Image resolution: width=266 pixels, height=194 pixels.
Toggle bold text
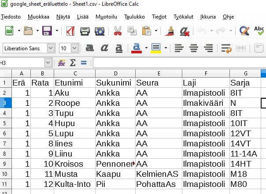tap(89, 48)
